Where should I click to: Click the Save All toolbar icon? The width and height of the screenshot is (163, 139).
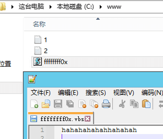pos(70,104)
